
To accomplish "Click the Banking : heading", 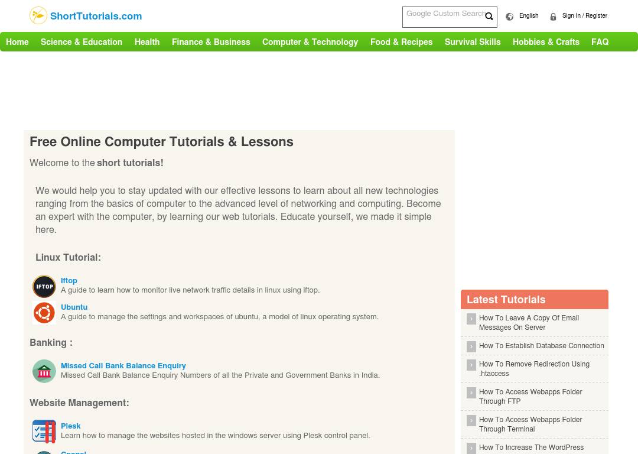I will point(51,342).
